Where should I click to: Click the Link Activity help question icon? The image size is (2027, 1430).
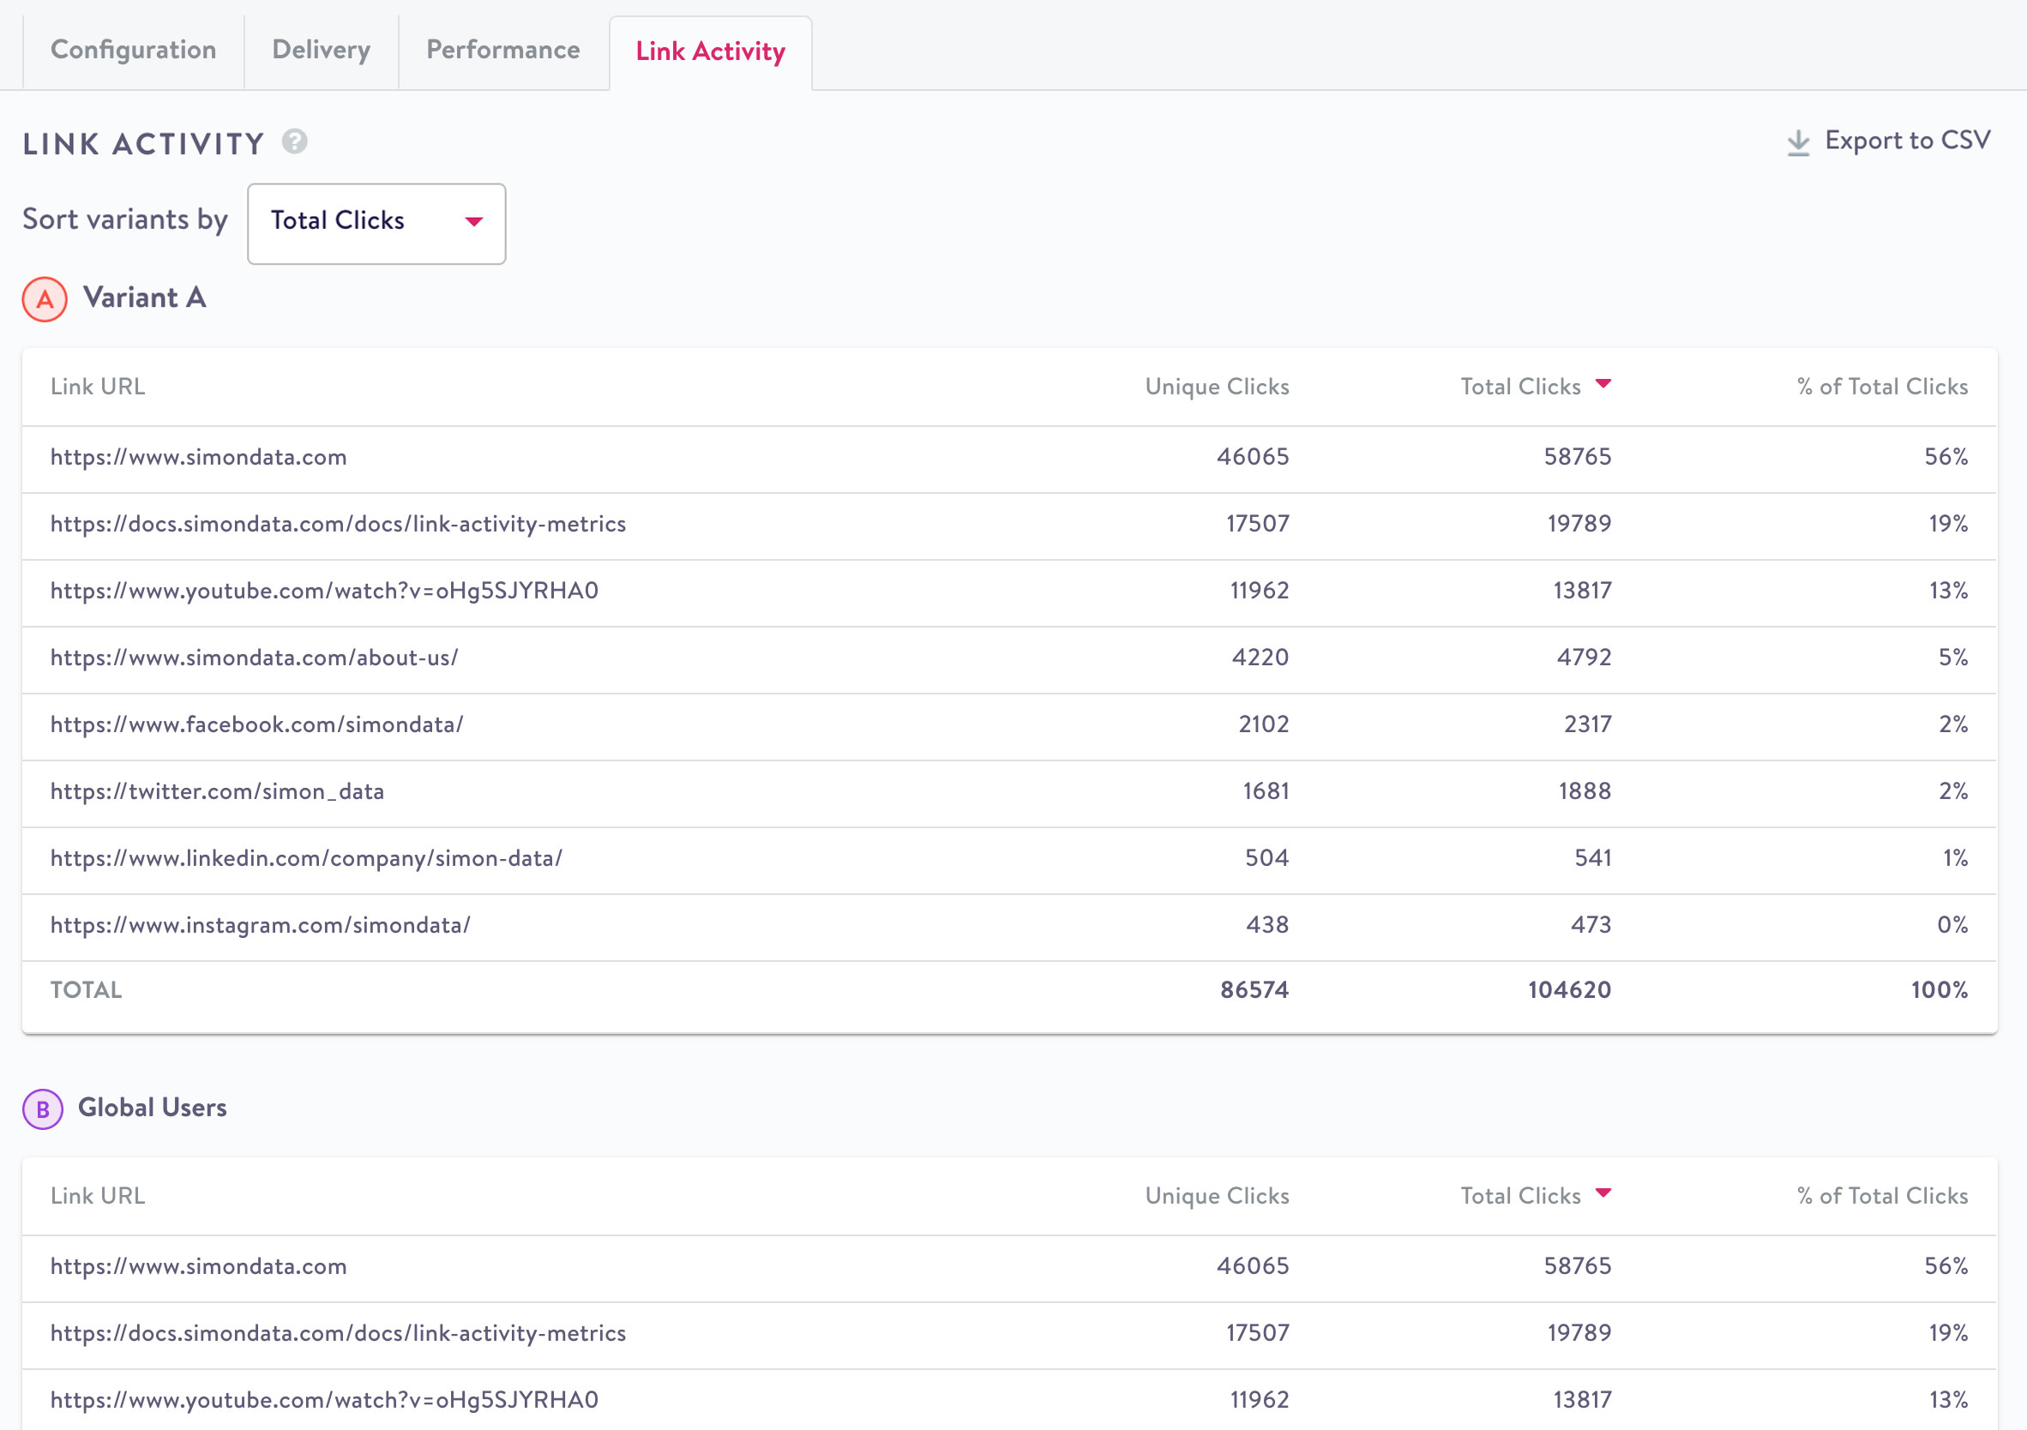click(294, 141)
